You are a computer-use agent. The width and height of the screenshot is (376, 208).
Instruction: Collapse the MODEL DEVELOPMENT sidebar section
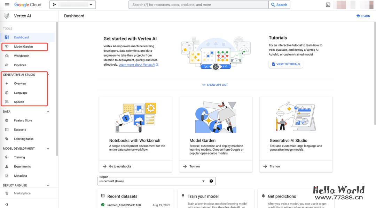click(x=48, y=149)
